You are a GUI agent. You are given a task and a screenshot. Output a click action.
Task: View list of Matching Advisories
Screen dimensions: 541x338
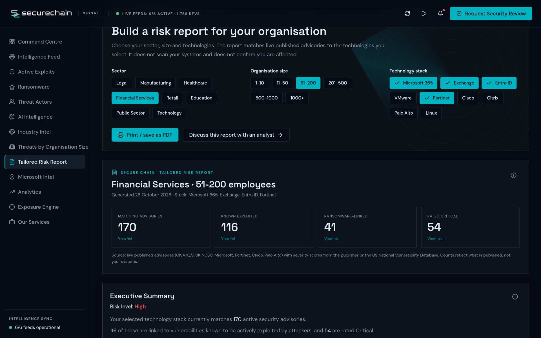click(x=127, y=238)
